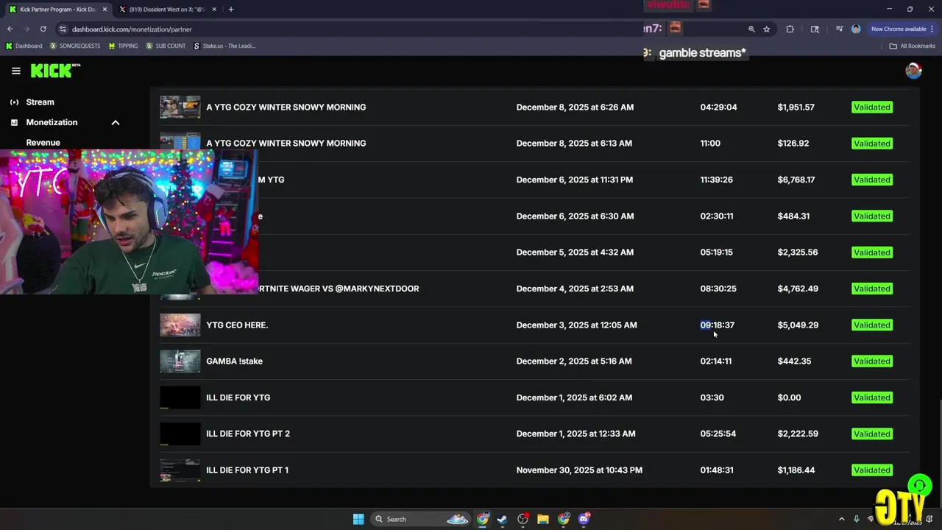Open Chrome from the taskbar
Viewport: 942px width, 530px height.
click(483, 519)
